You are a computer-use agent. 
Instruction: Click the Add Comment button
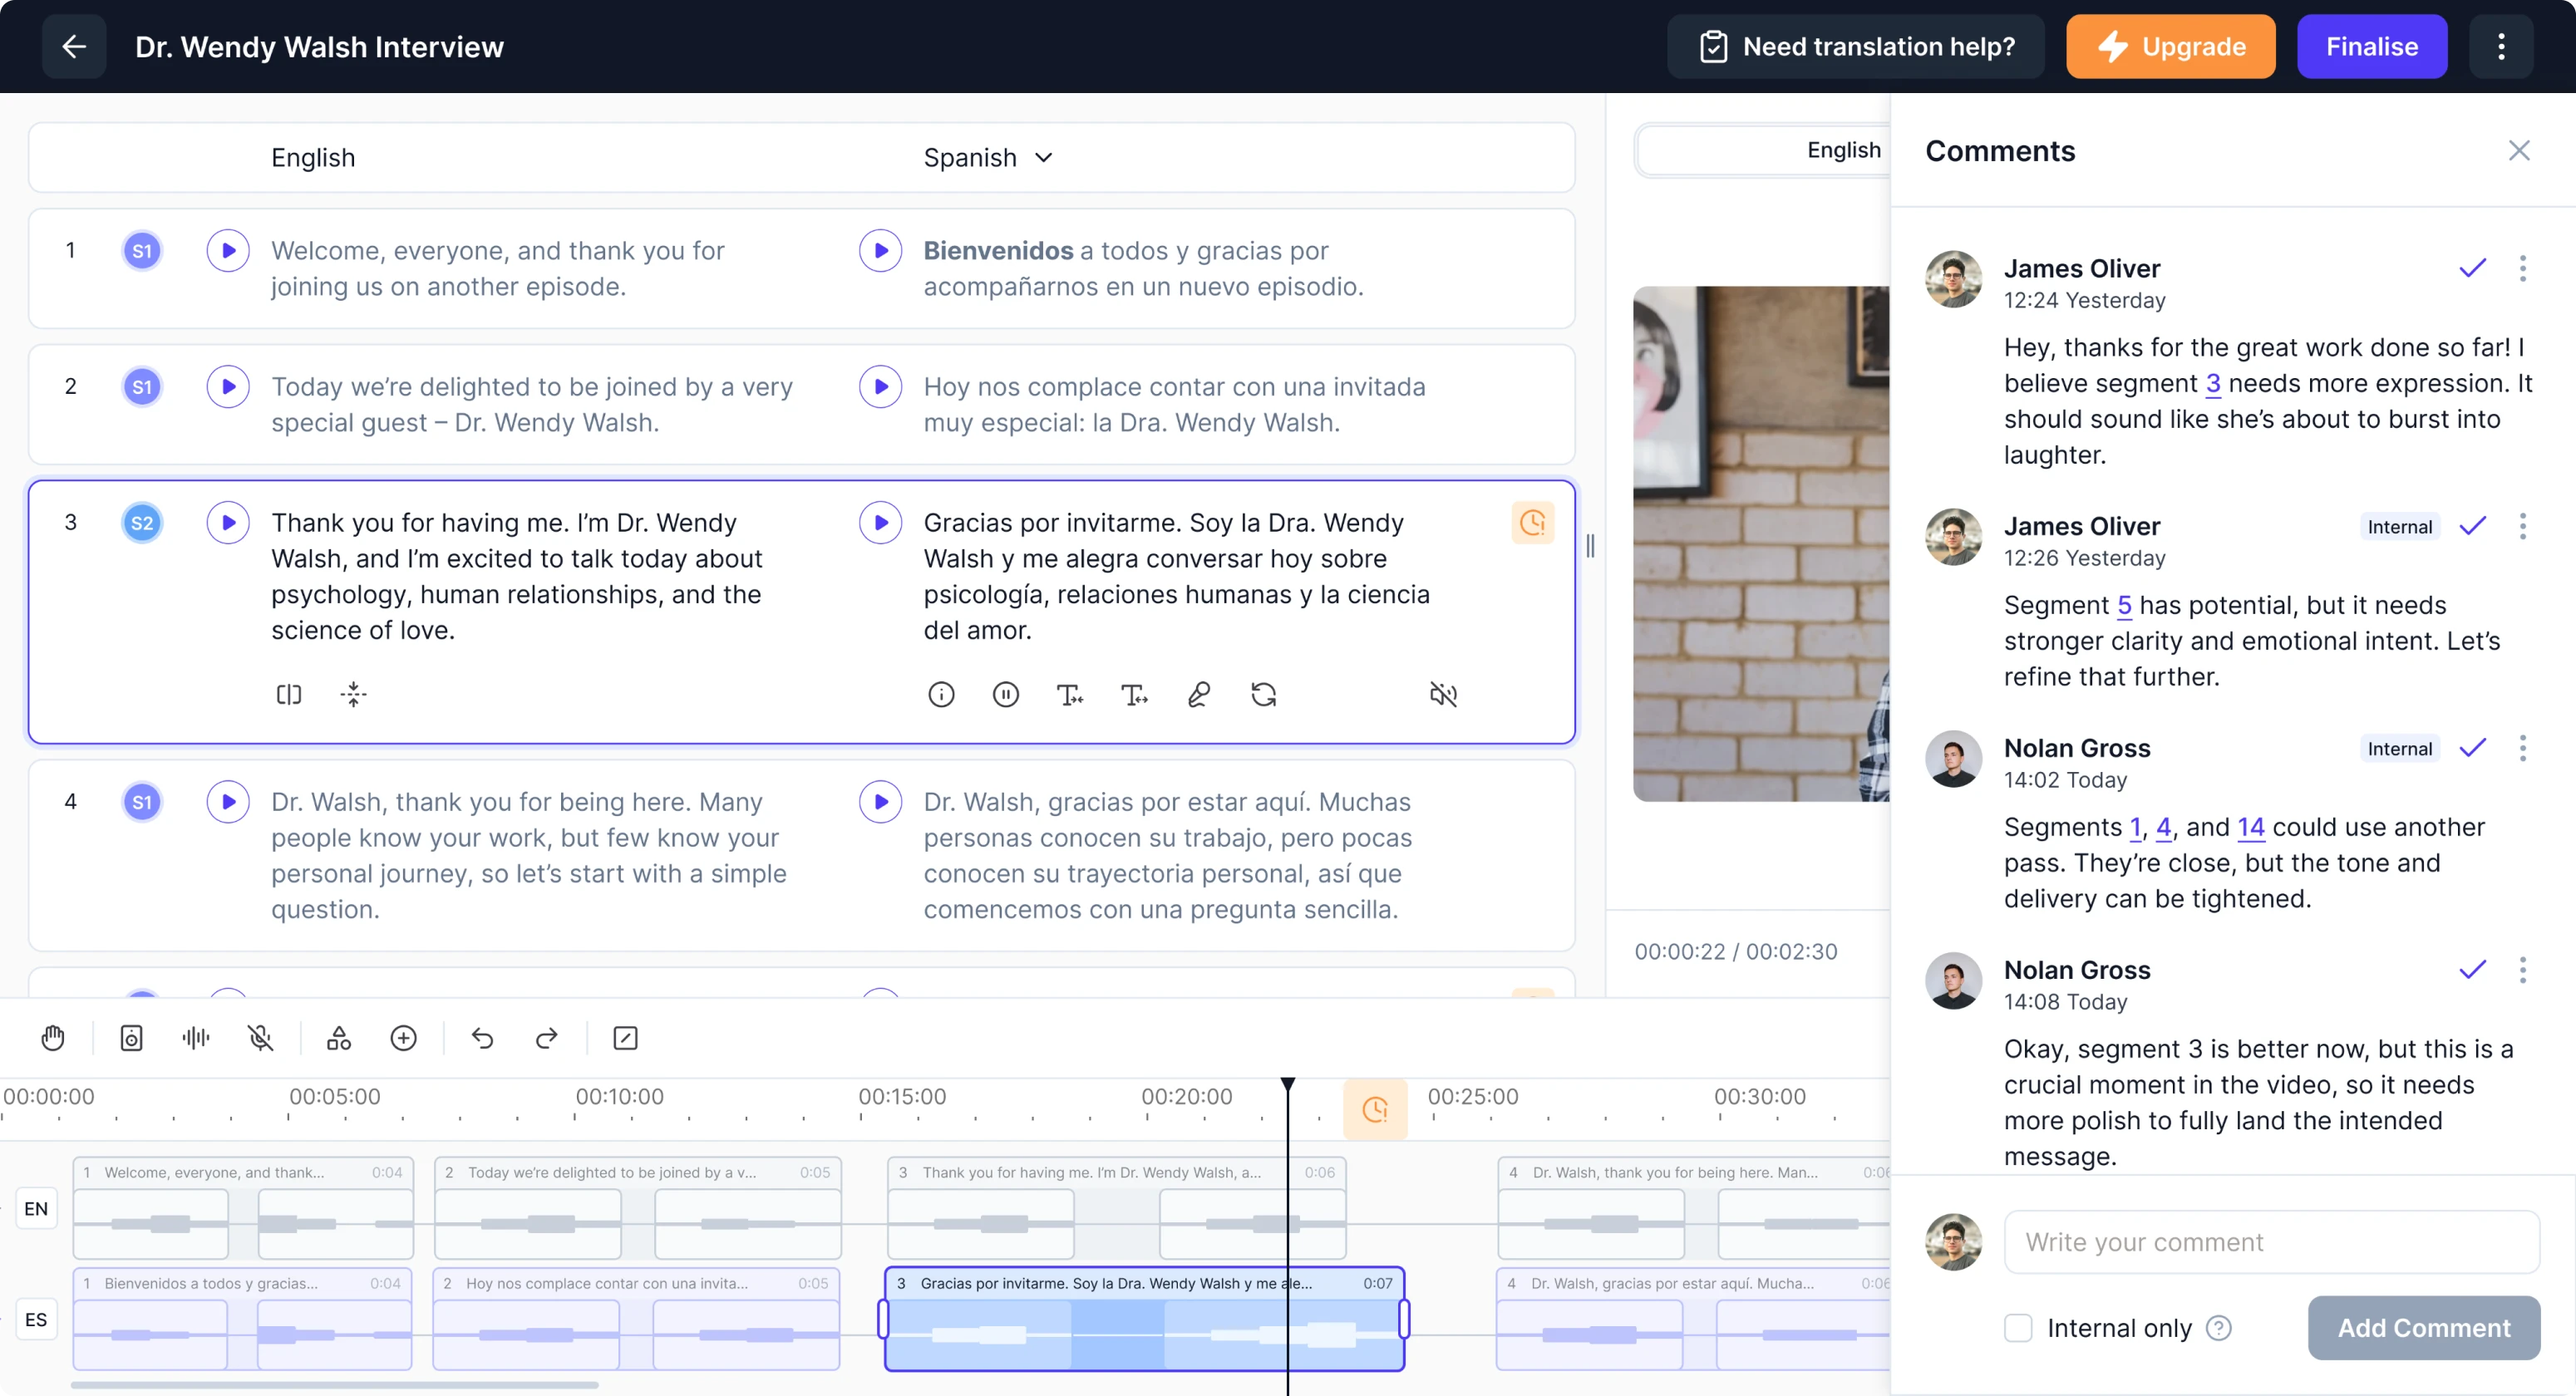(x=2424, y=1327)
